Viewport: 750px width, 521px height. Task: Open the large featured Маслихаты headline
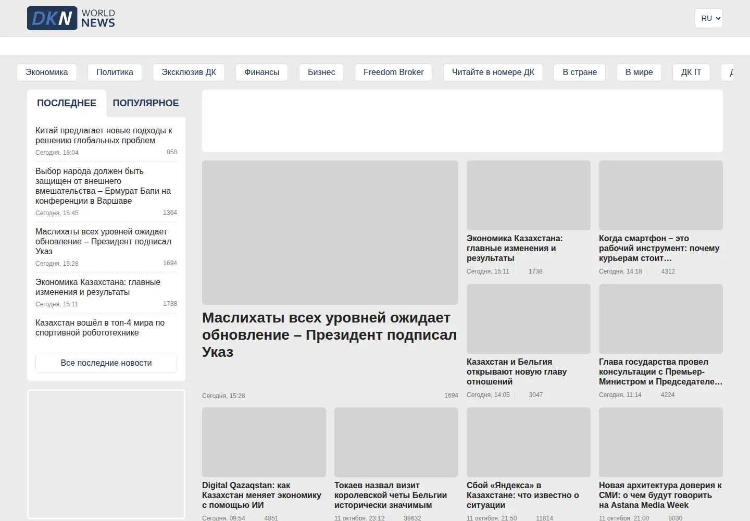pyautogui.click(x=330, y=334)
